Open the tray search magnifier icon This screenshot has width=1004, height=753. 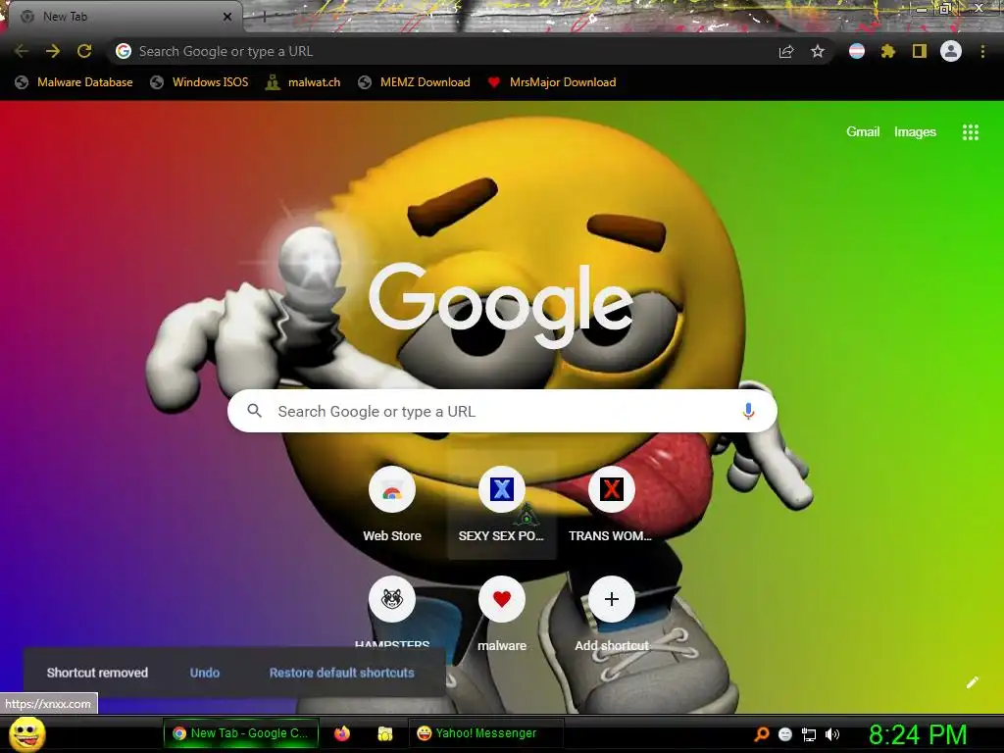coord(761,734)
